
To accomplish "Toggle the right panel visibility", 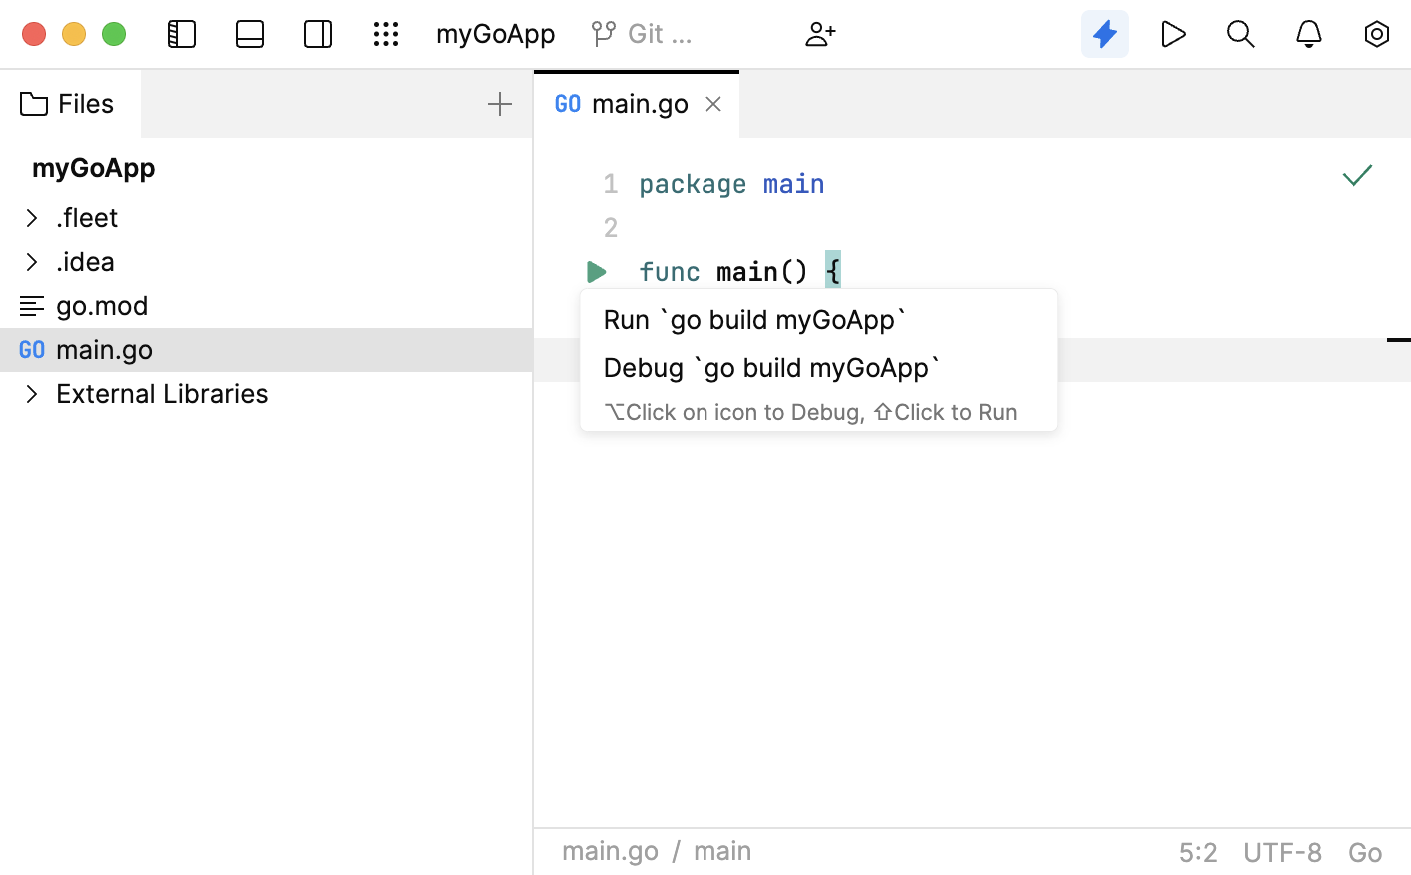I will (317, 33).
